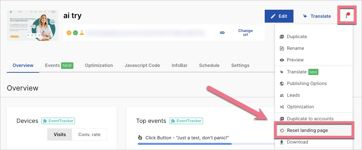Click the EventTracker badge next to Devices
The height and width of the screenshot is (150, 362).
coord(58,121)
